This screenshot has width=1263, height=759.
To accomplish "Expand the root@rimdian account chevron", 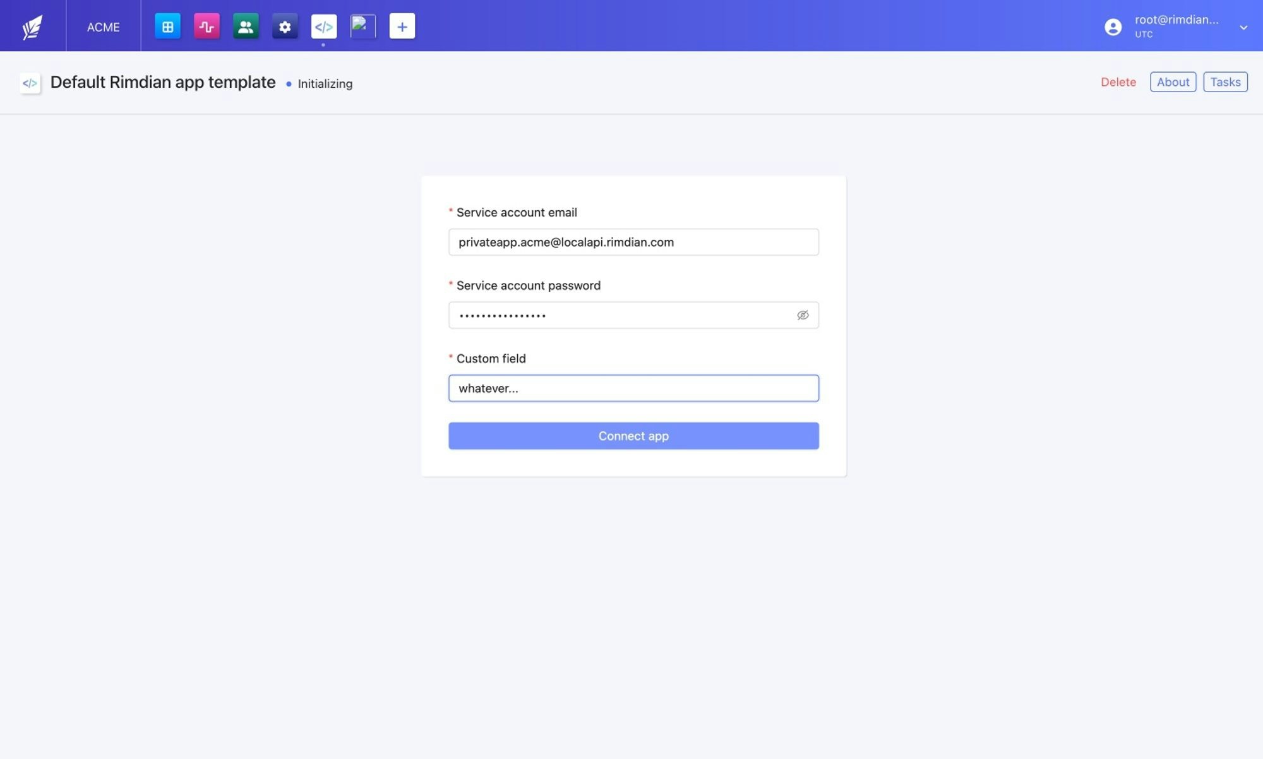I will tap(1243, 27).
